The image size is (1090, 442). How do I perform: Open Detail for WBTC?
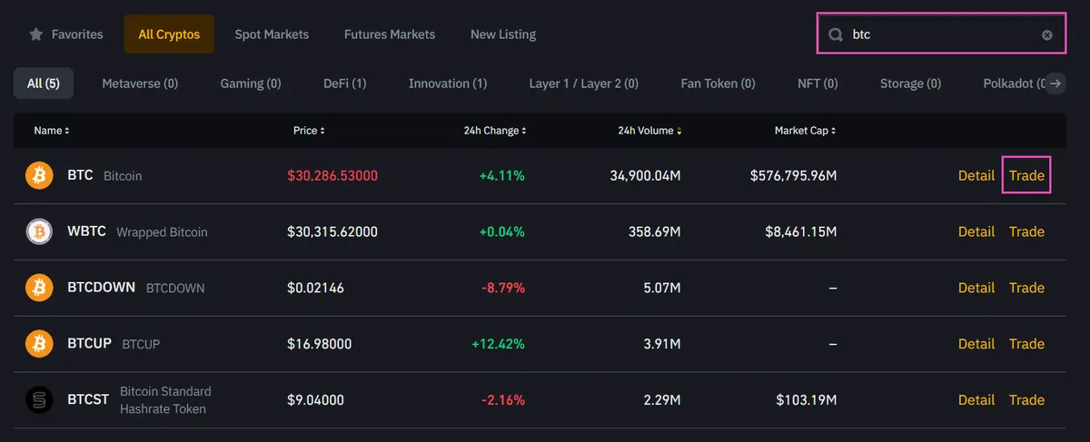point(976,231)
